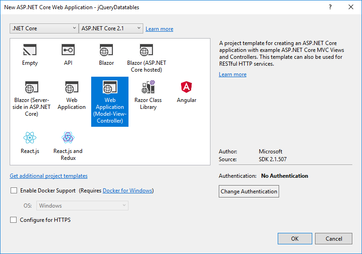Choose the API template icon
The width and height of the screenshot is (362, 254).
pyautogui.click(x=68, y=50)
